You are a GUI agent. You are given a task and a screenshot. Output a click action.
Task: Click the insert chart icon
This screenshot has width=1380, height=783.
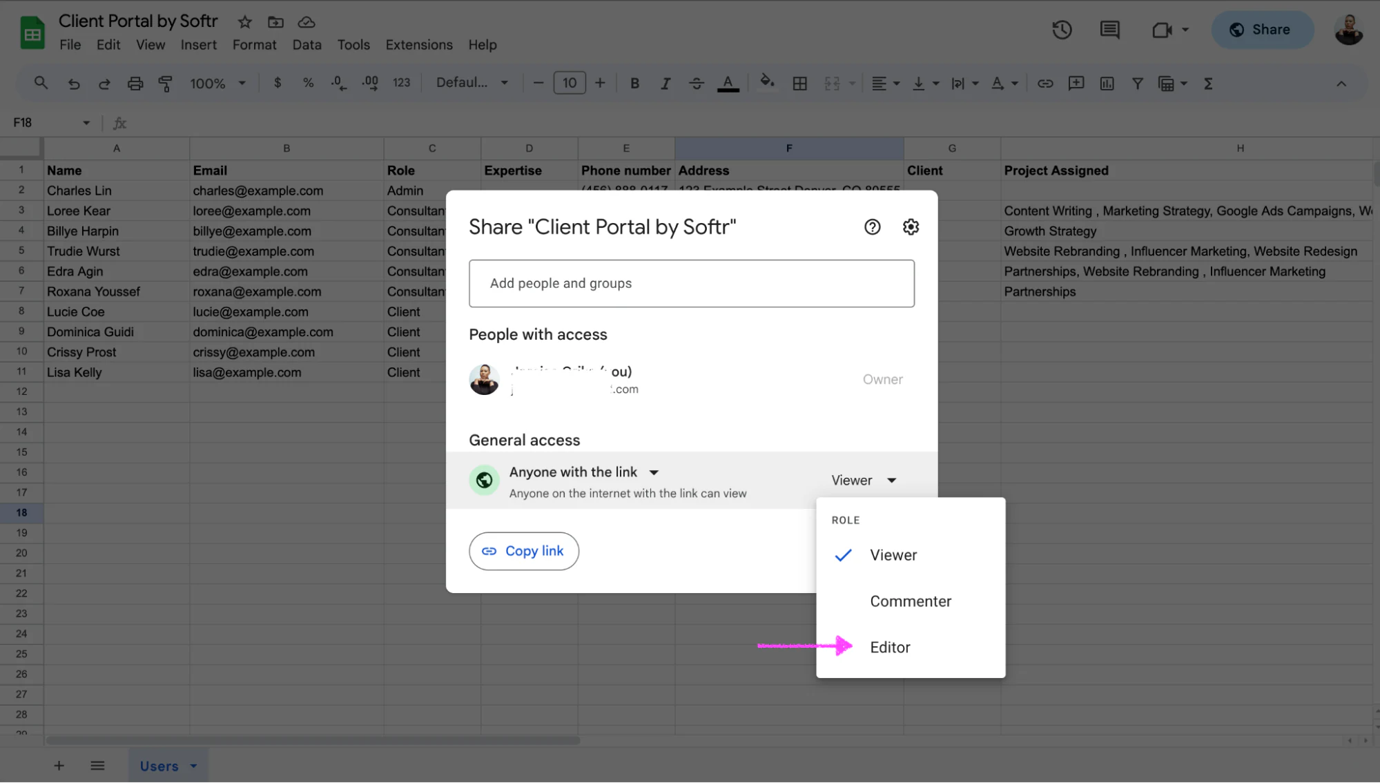coord(1107,84)
